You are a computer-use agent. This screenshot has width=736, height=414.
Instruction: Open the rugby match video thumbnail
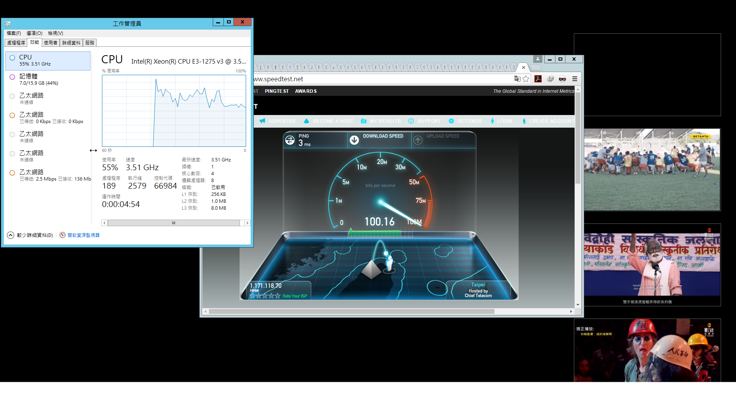pyautogui.click(x=652, y=170)
